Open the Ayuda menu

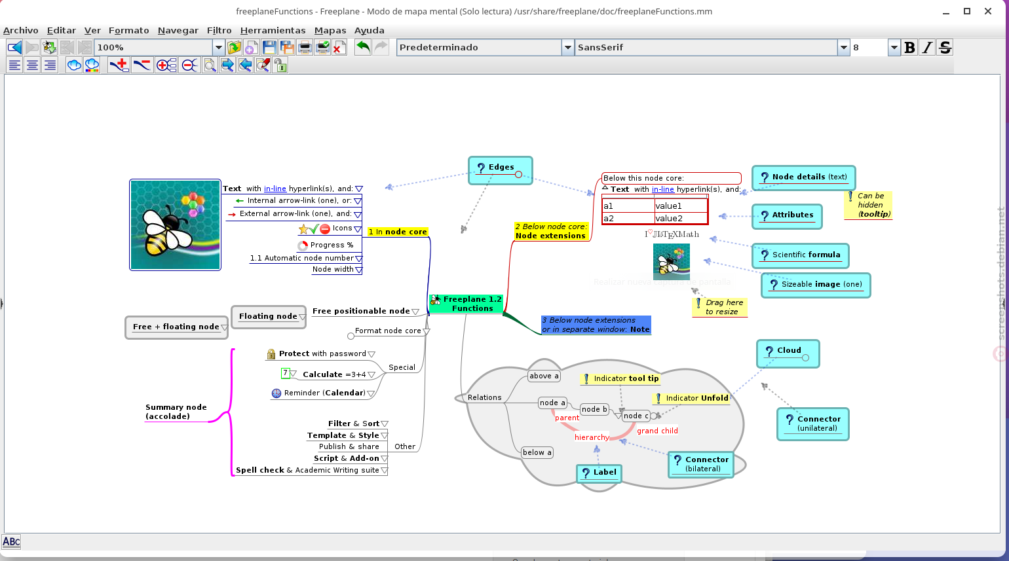click(369, 30)
